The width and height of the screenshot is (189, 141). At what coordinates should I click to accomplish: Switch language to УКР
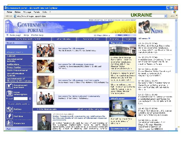[120, 35]
